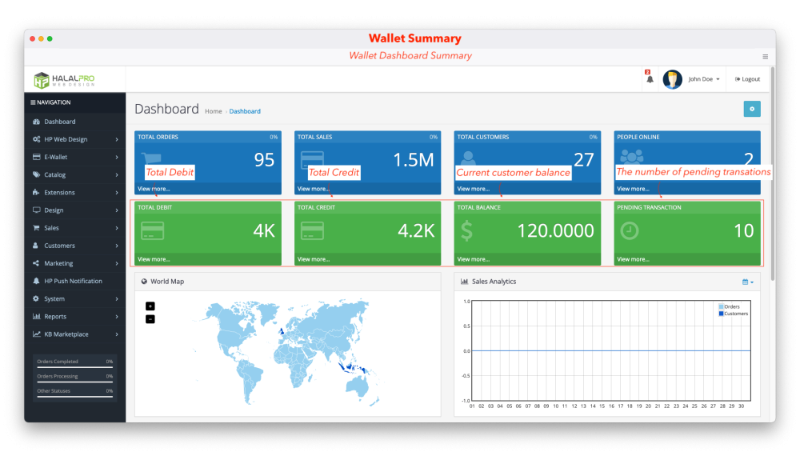
Task: Select Dashboard in the sidebar navigation
Action: click(59, 122)
